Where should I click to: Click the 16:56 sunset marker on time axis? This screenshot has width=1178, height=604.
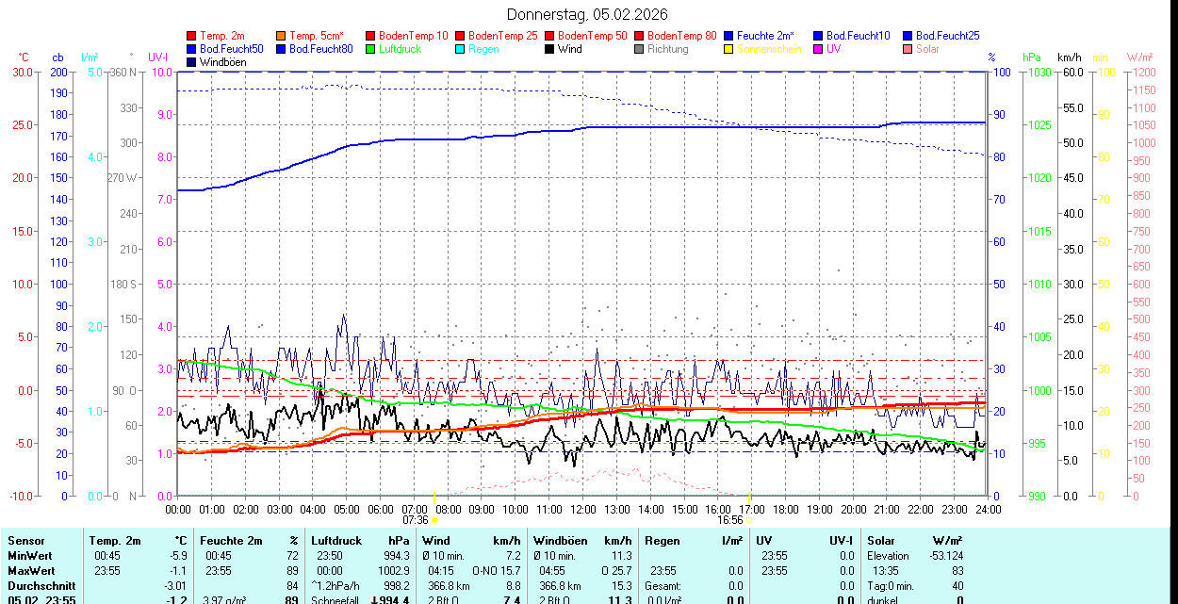click(729, 519)
